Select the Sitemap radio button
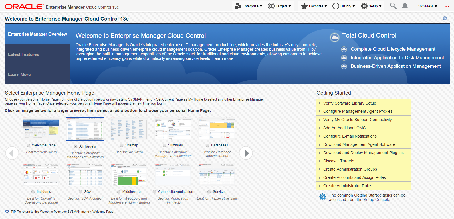This screenshot has width=454, height=219. 122,145
